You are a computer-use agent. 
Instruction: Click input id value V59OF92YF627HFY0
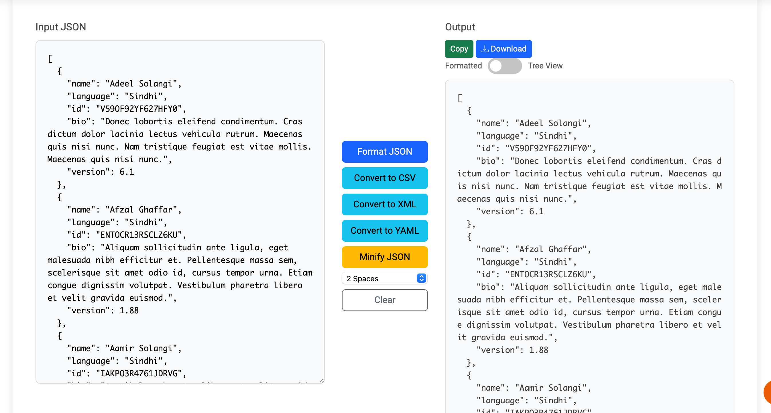point(139,109)
